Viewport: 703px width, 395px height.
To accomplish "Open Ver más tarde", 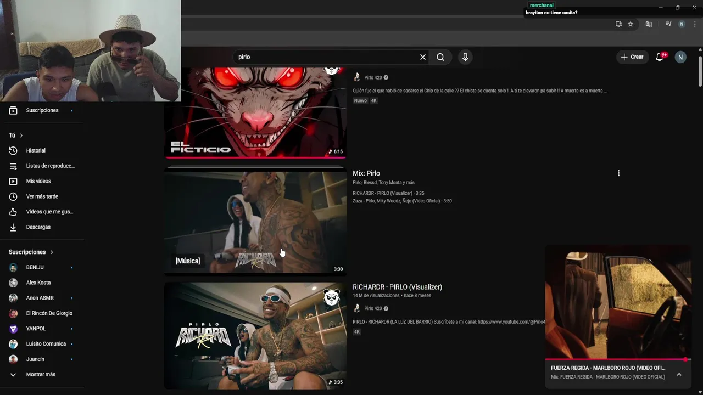I will point(42,196).
